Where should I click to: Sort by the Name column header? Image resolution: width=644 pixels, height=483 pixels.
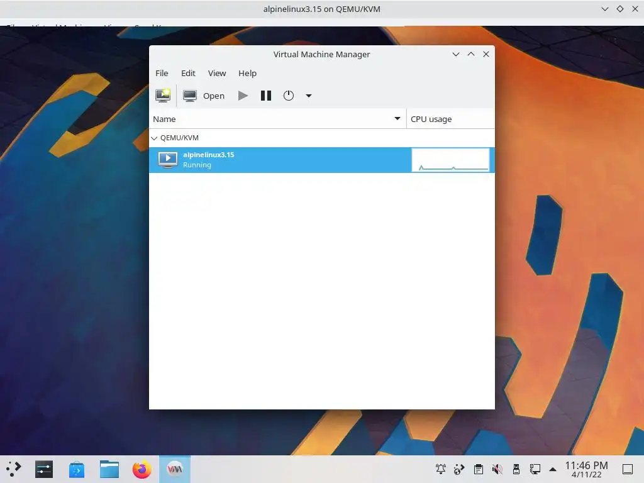point(277,119)
